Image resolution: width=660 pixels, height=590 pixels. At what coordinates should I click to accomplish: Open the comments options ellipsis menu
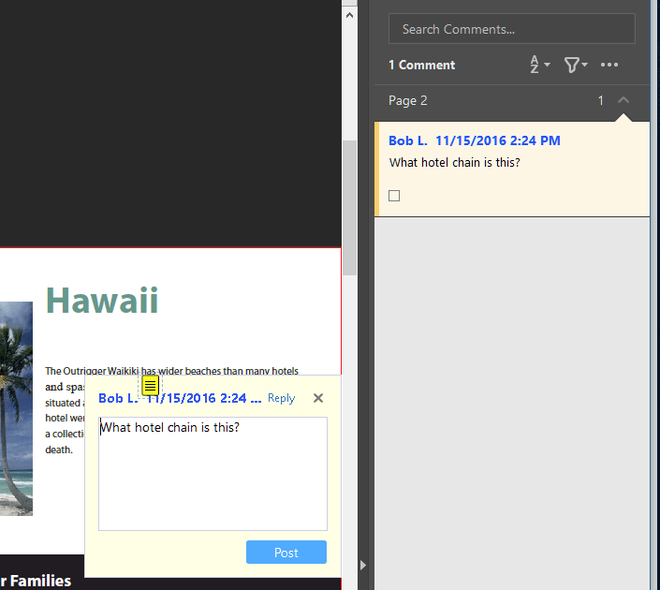pos(609,65)
